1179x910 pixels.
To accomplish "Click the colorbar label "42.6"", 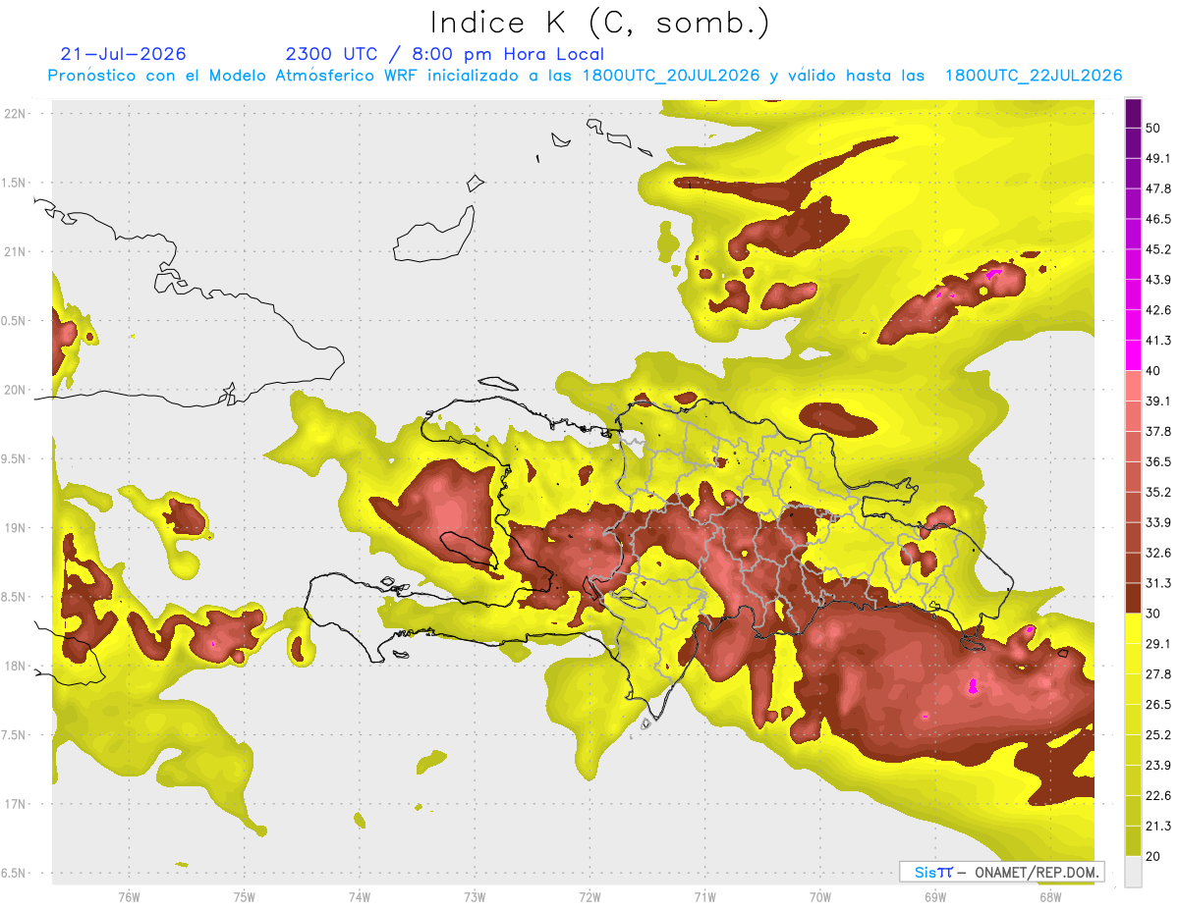I will pyautogui.click(x=1158, y=310).
